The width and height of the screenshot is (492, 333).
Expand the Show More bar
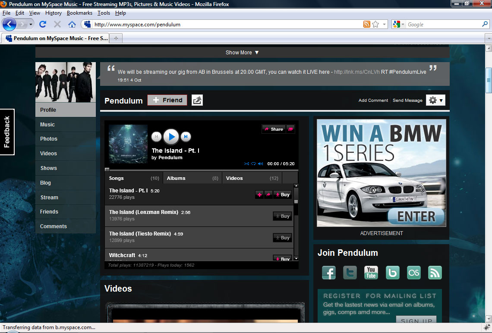[242, 52]
